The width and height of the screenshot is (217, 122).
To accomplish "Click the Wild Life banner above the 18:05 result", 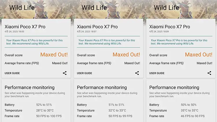I will pos(22,7).
